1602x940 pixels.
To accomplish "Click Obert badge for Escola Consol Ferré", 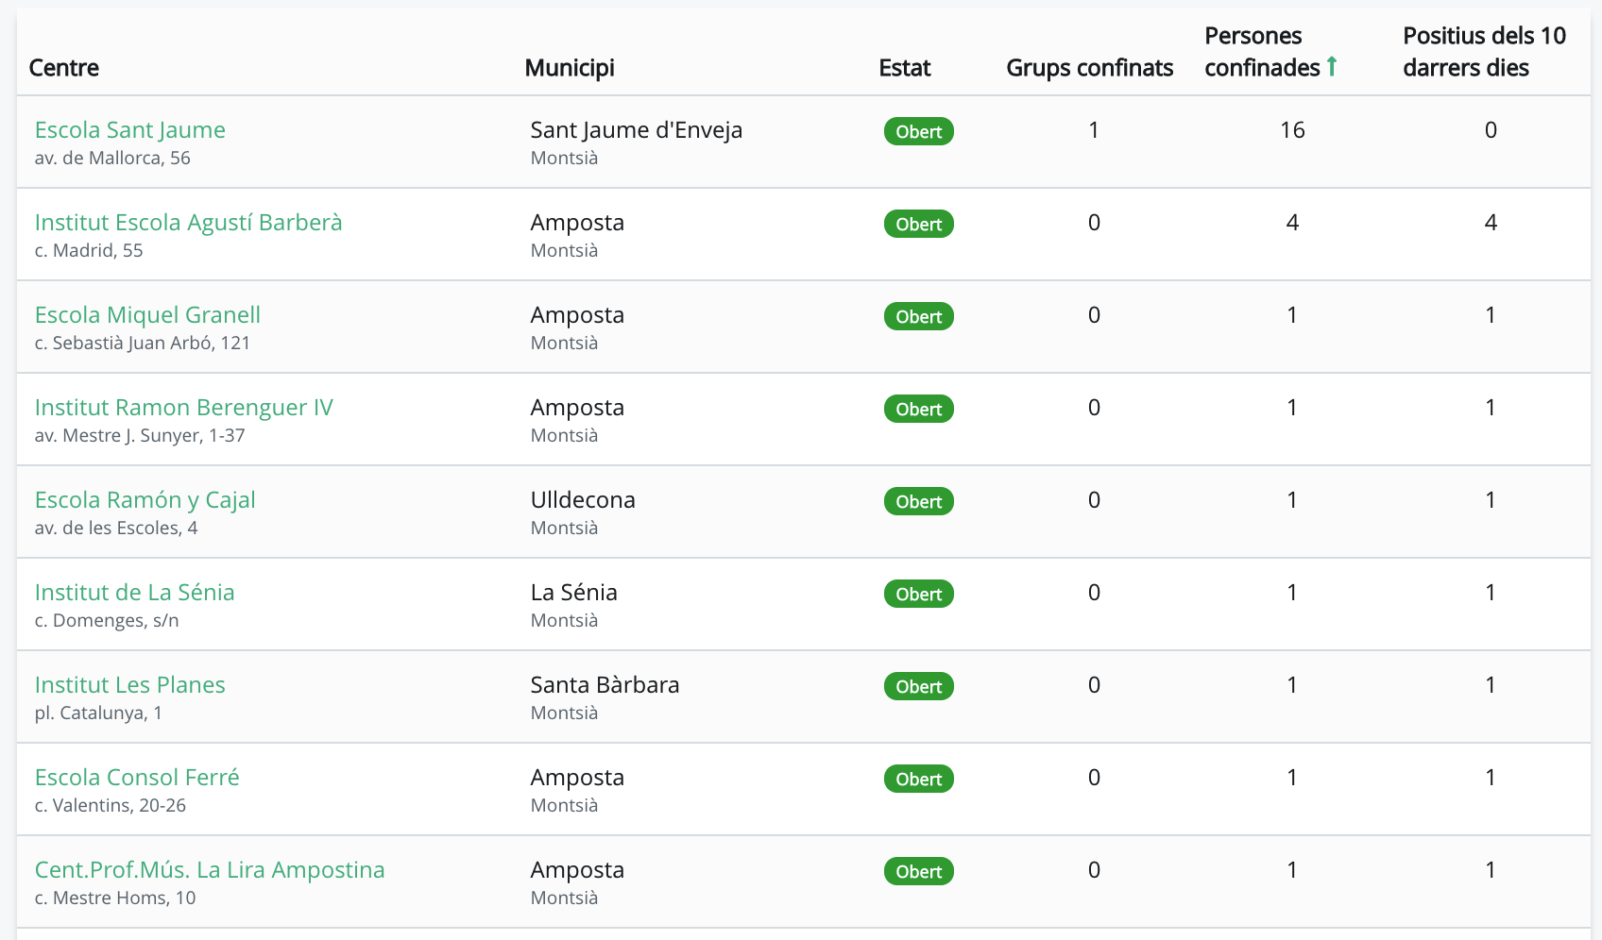I will pyautogui.click(x=919, y=779).
